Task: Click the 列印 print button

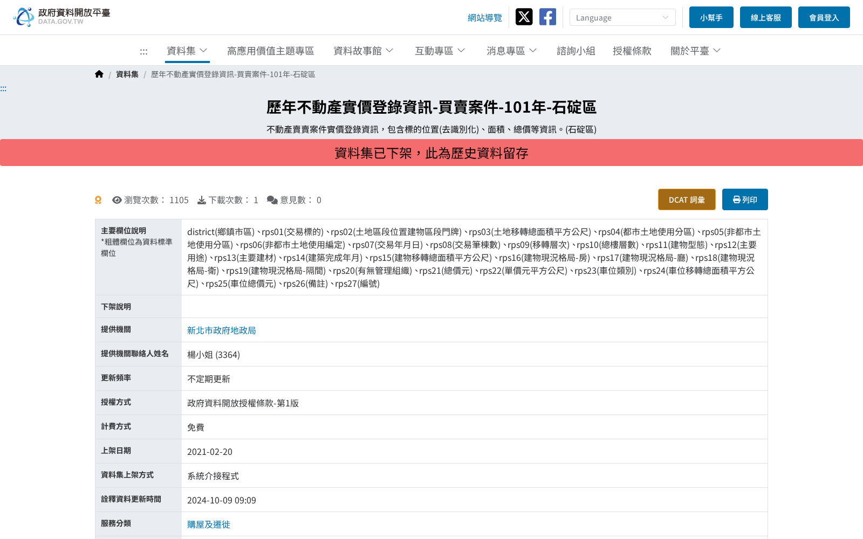Action: [x=745, y=199]
